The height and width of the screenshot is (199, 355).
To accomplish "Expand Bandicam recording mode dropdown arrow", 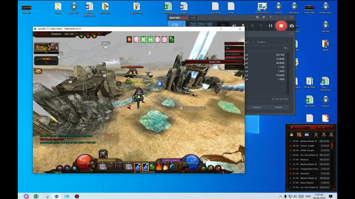I will tap(184, 26).
